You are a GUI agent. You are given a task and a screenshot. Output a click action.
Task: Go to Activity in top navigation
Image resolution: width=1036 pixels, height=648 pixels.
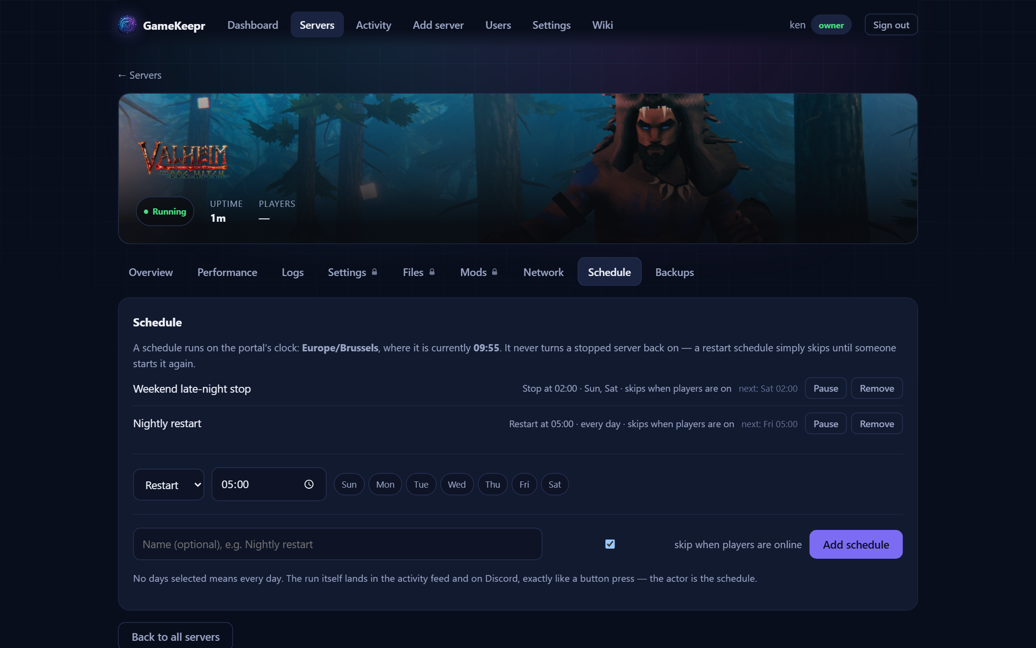374,25
